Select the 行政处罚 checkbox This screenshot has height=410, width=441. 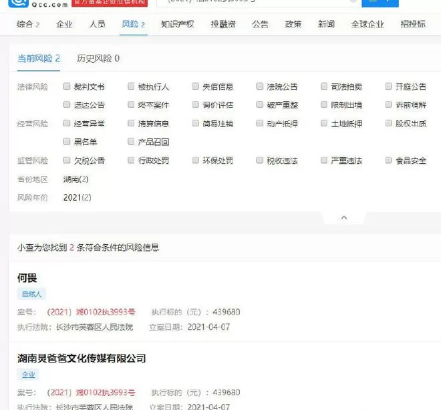pos(131,161)
